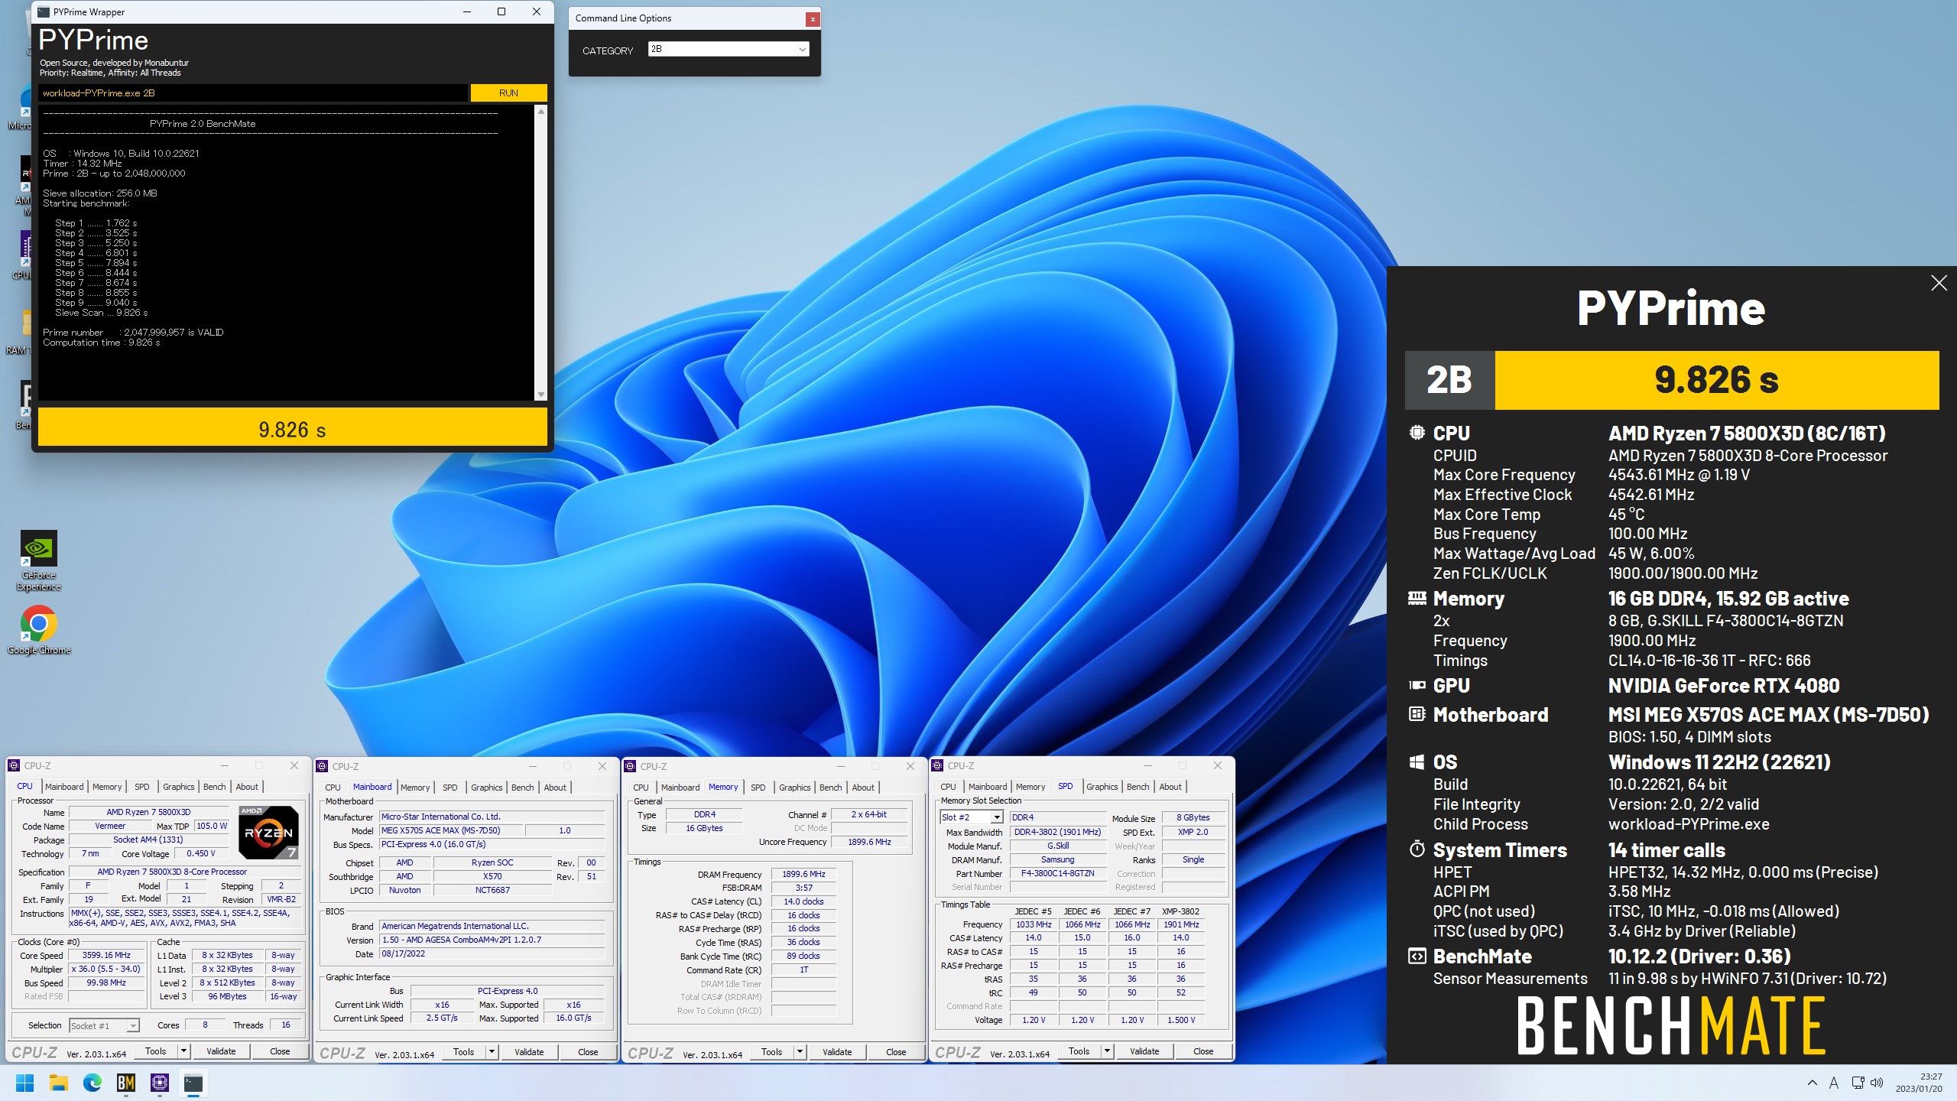
Task: Click BIOS Version 1.50 AMD AGESA field
Action: click(492, 940)
